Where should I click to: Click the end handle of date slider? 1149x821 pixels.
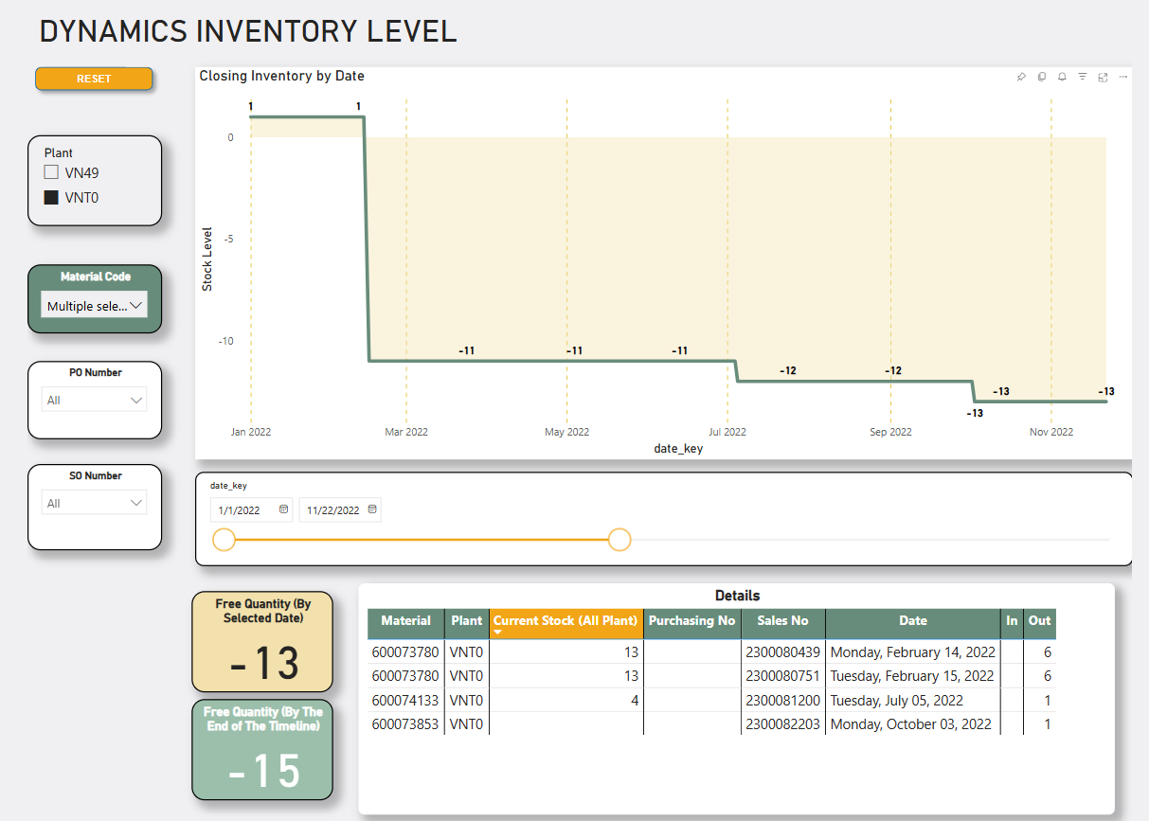click(619, 540)
